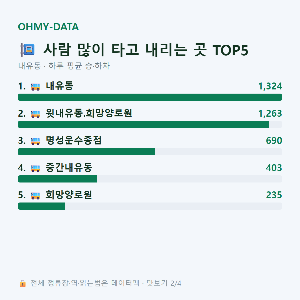Click the 403 ridership progress bar

(x=150, y=179)
